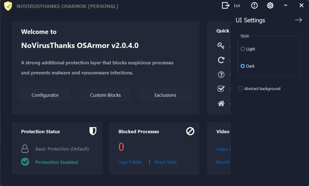
Task: Open the Logs Folder link
Action: [x=130, y=162]
